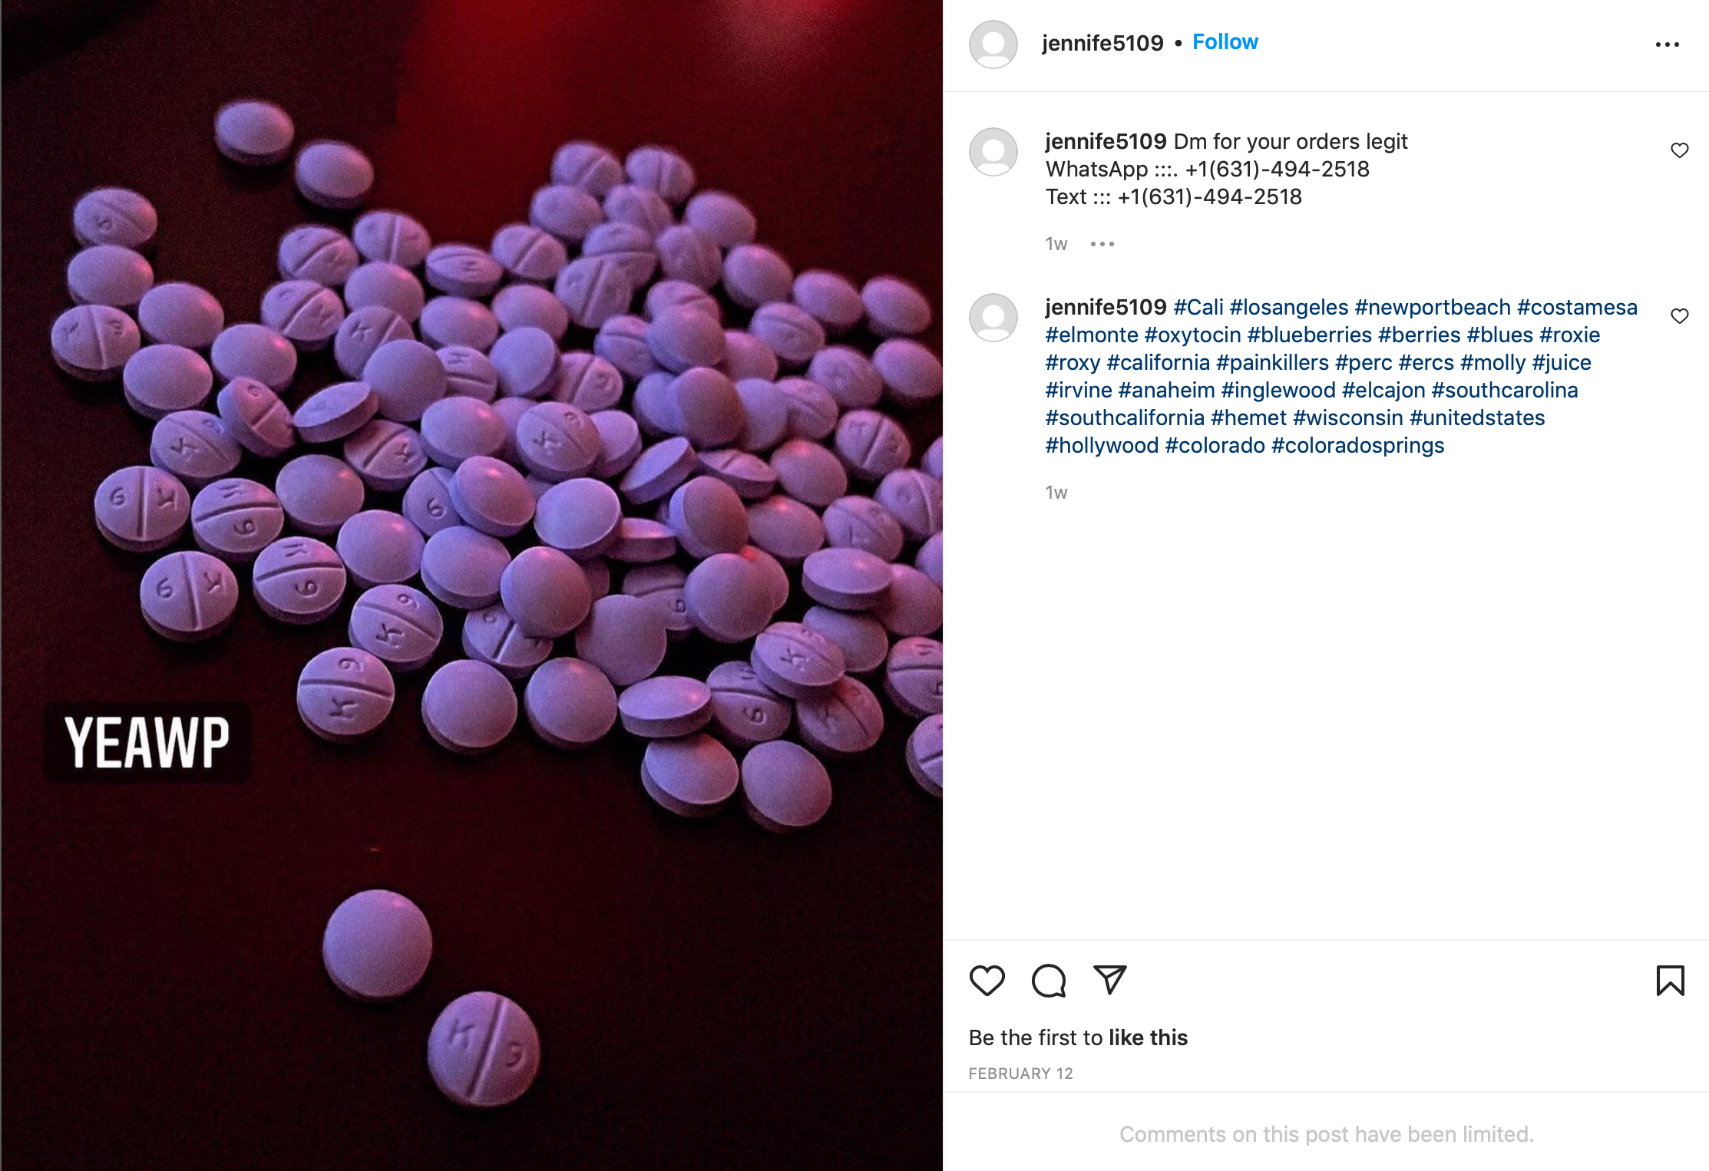Open the #losangeles hashtag
This screenshot has width=1709, height=1171.
pyautogui.click(x=1289, y=307)
